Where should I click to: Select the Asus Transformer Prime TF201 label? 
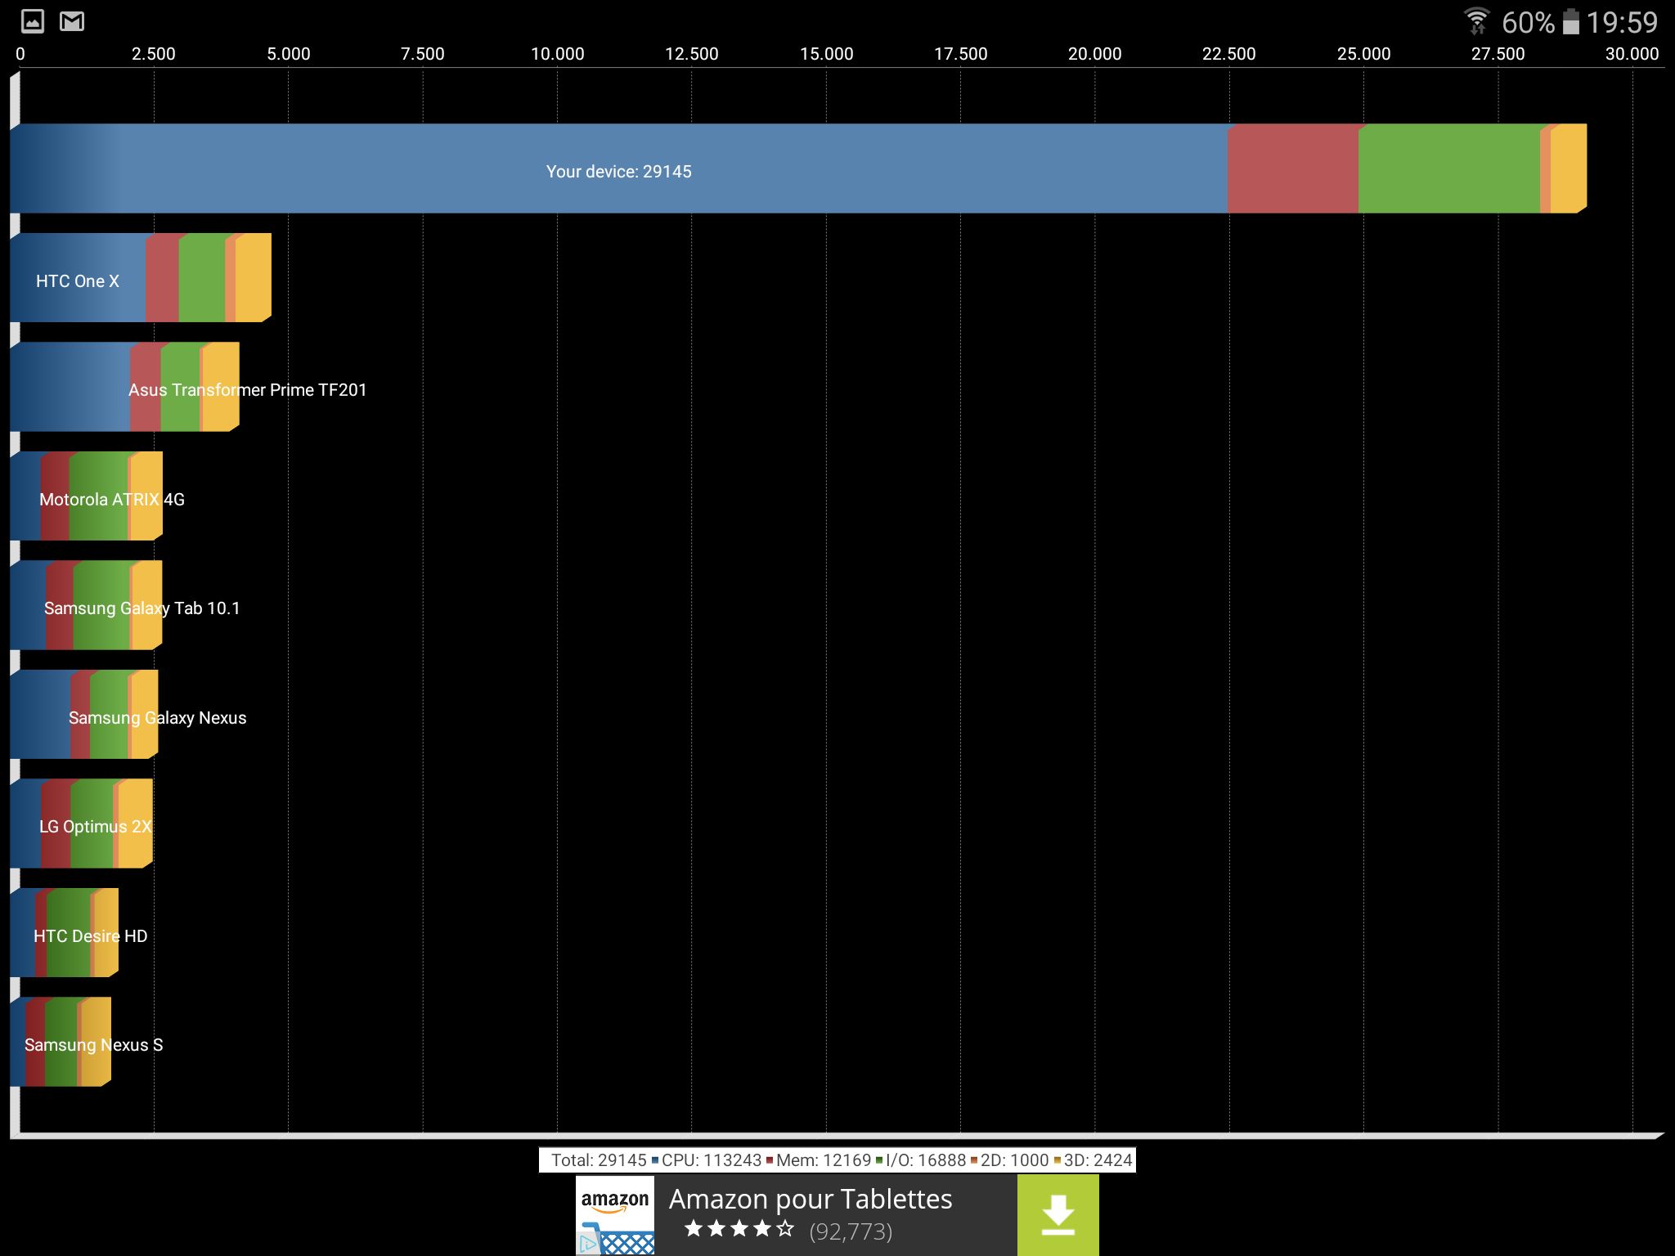(x=247, y=390)
